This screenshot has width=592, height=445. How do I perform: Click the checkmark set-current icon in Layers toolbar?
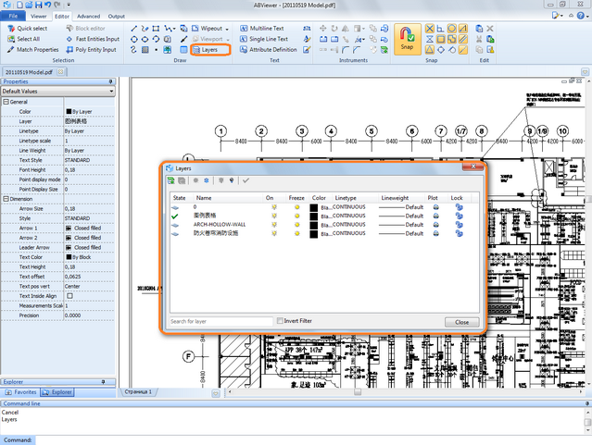pyautogui.click(x=246, y=180)
